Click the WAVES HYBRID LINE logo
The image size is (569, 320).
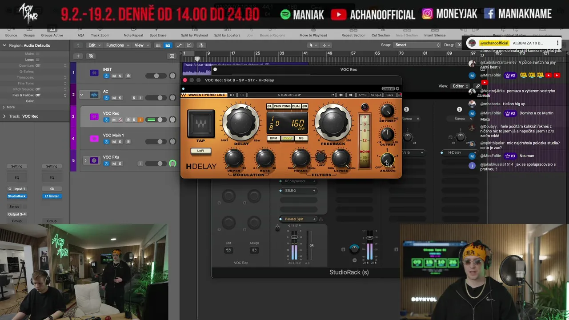point(204,95)
